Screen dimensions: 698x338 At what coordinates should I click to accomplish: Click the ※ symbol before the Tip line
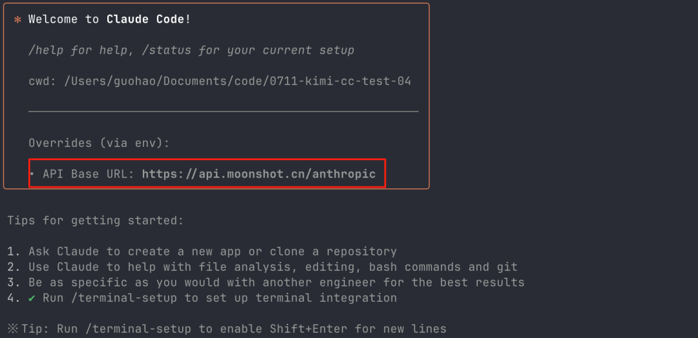[13, 329]
